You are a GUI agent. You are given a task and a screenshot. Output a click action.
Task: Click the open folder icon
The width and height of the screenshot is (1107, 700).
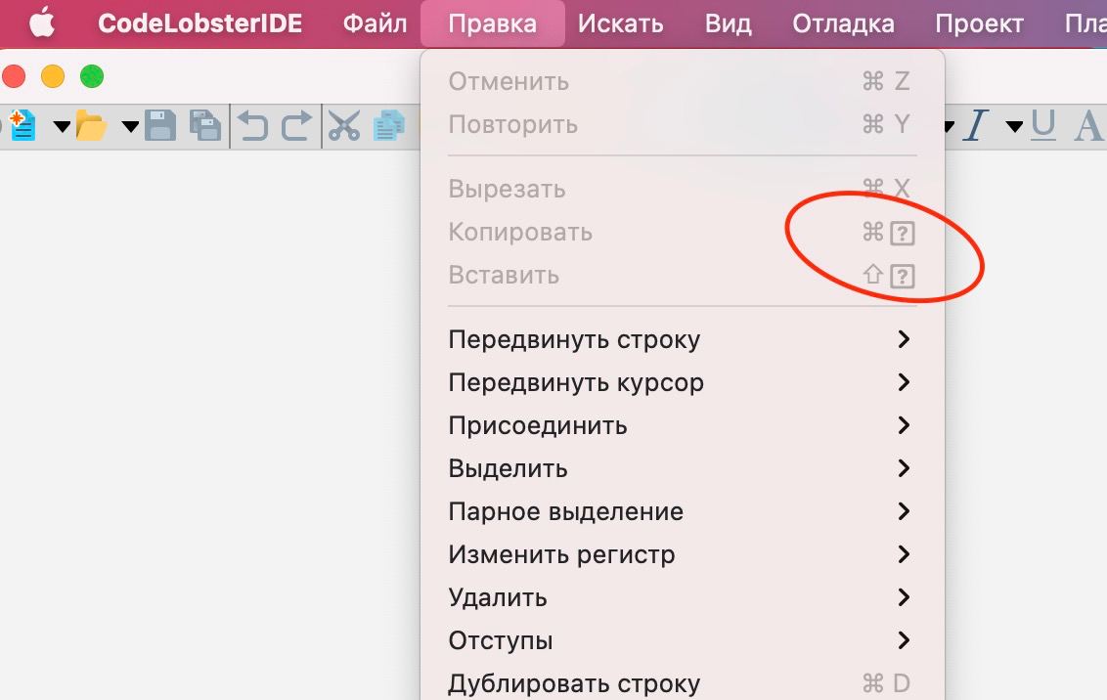91,126
